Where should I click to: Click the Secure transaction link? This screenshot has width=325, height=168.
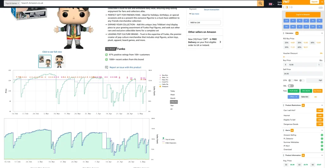(211, 10)
